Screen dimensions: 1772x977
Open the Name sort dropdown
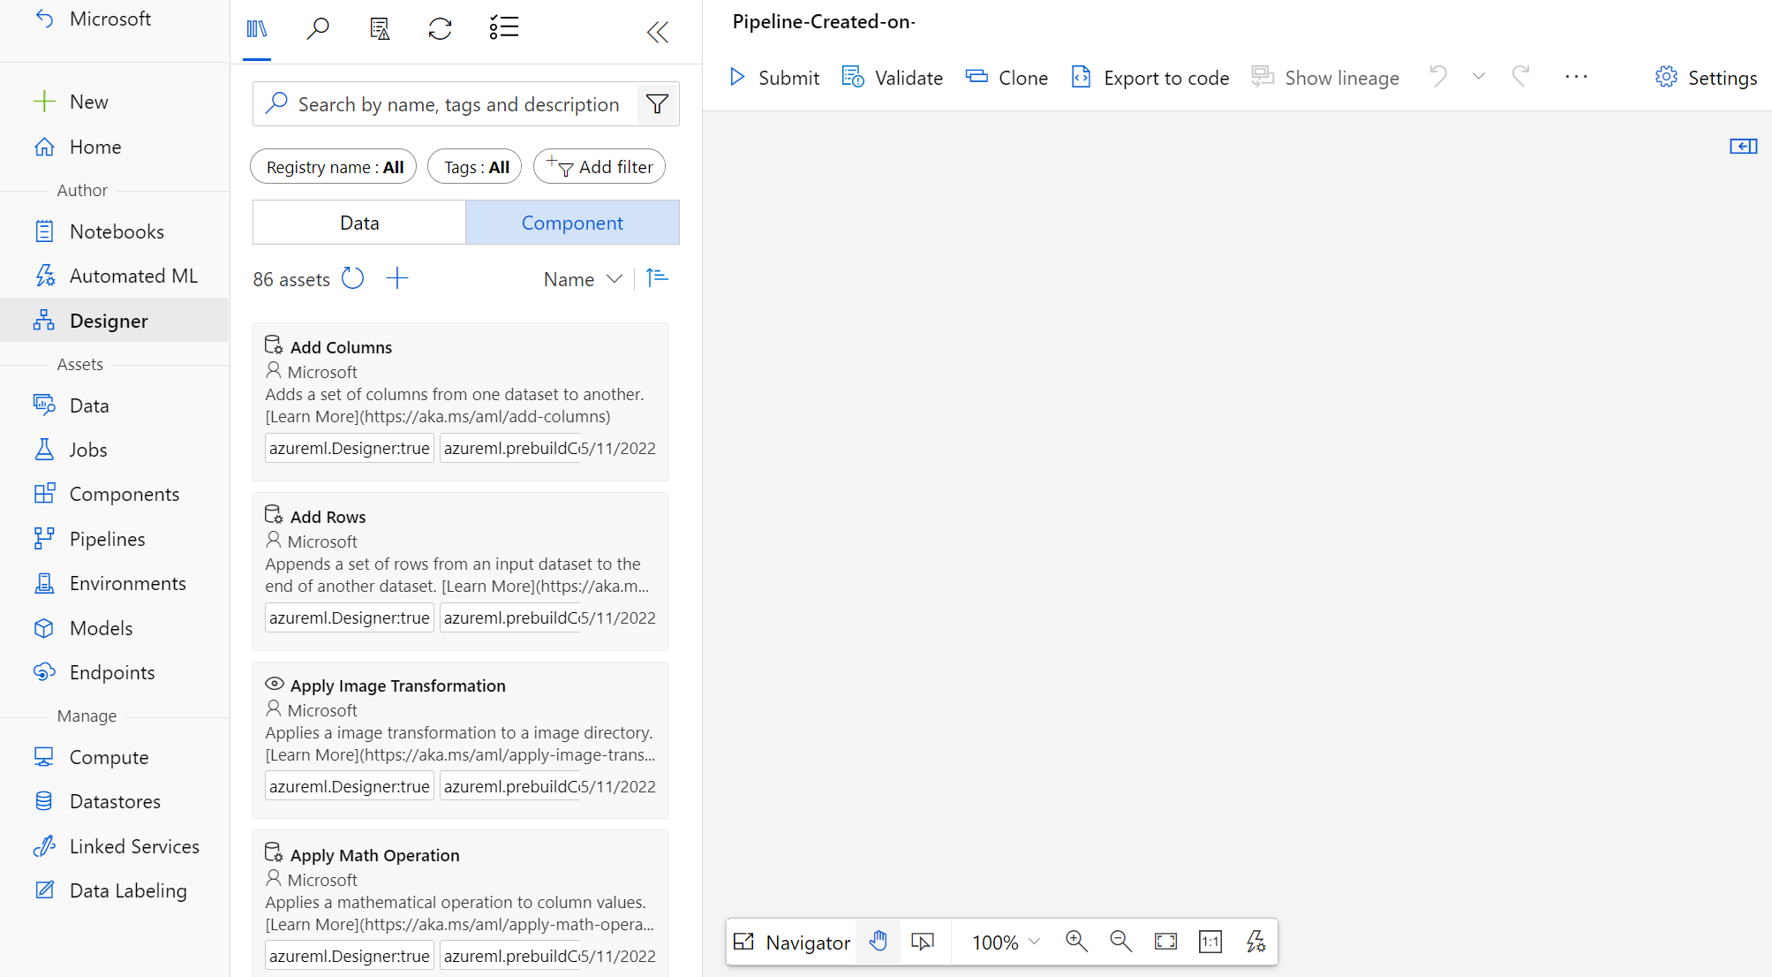coord(584,279)
